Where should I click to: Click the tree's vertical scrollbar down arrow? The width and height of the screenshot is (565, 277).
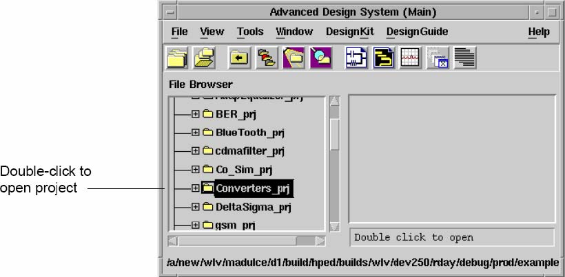[335, 227]
